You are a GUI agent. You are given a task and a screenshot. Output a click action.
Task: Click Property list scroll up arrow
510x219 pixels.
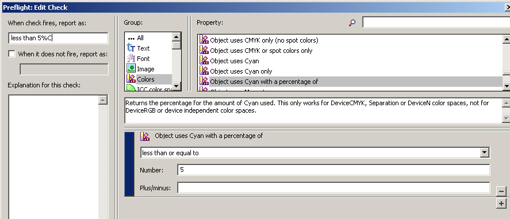click(506, 39)
